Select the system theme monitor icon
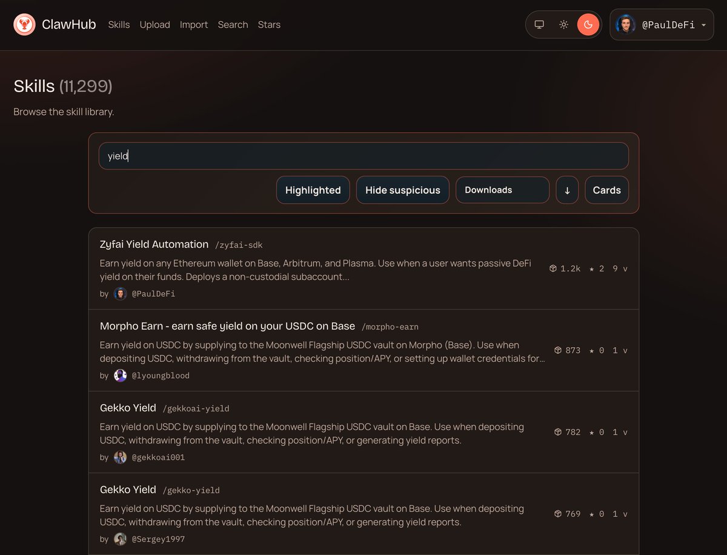Viewport: 727px width, 555px height. (x=539, y=25)
